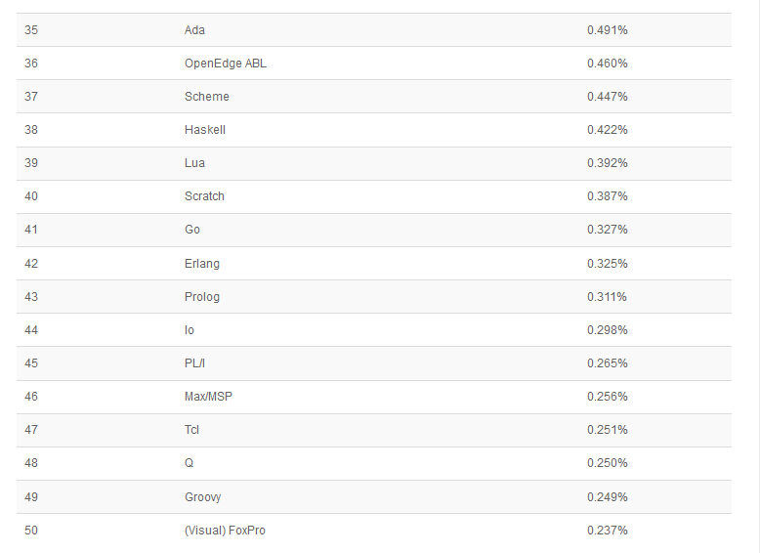Select the Scratch language entry
760x553 pixels.
(x=204, y=196)
